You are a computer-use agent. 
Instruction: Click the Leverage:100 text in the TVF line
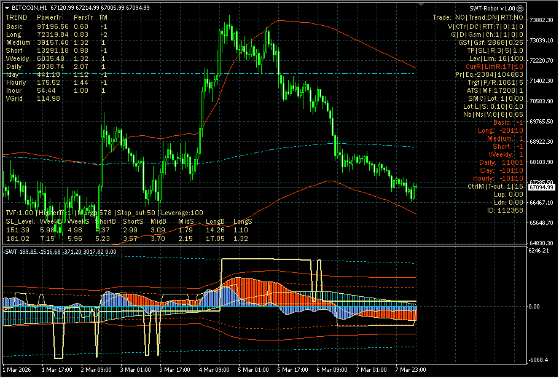point(182,213)
